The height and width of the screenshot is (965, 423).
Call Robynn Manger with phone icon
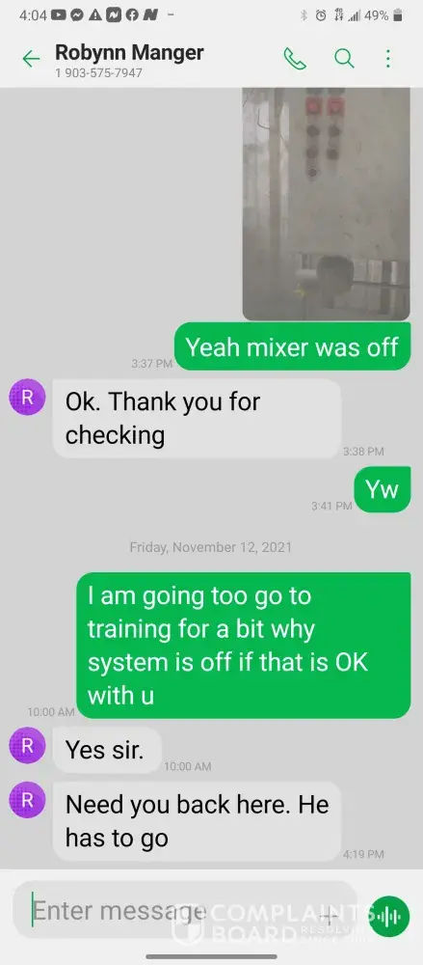(x=295, y=59)
